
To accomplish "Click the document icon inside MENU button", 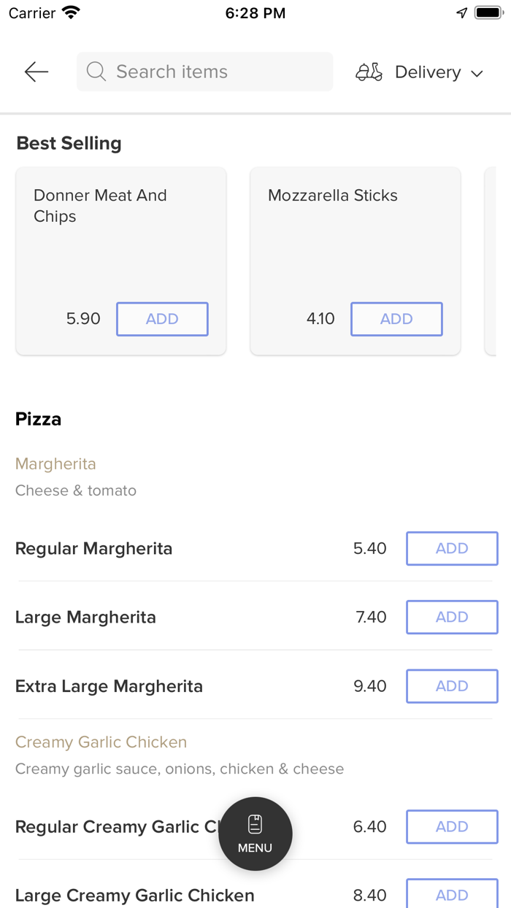I will 255,822.
